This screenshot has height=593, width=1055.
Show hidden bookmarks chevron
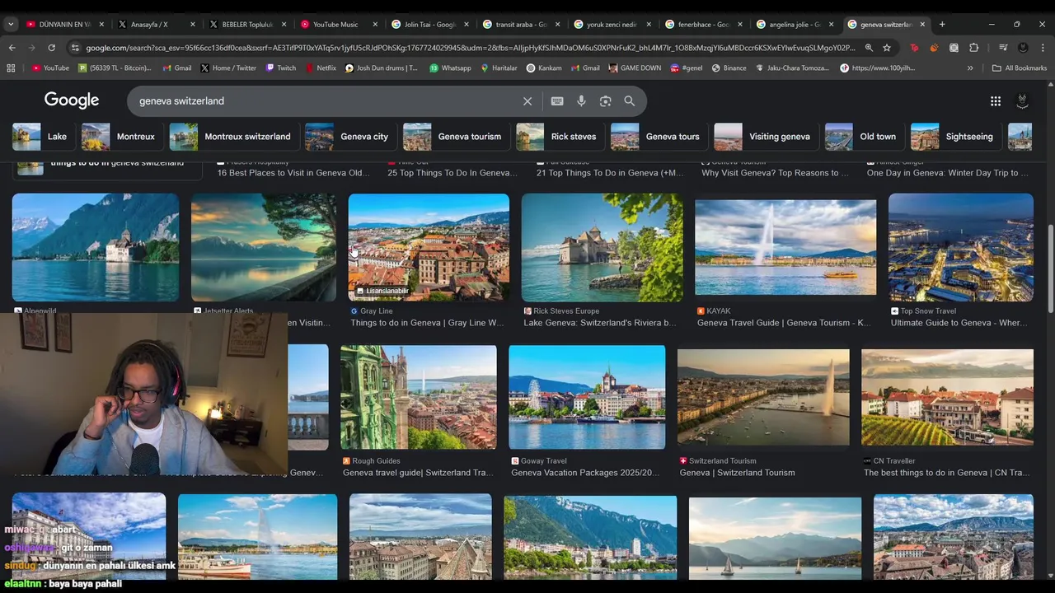tap(970, 68)
